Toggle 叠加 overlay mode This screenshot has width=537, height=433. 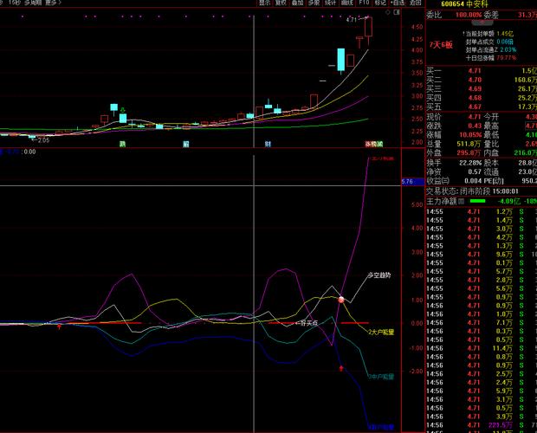click(x=298, y=3)
